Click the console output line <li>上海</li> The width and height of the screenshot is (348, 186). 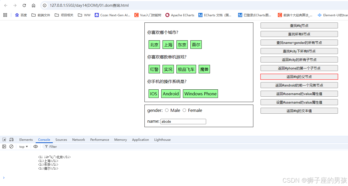(48, 161)
